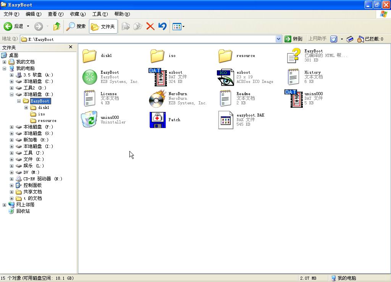Select the resource folder icon in file list
391x282 pixels.
tap(225, 55)
